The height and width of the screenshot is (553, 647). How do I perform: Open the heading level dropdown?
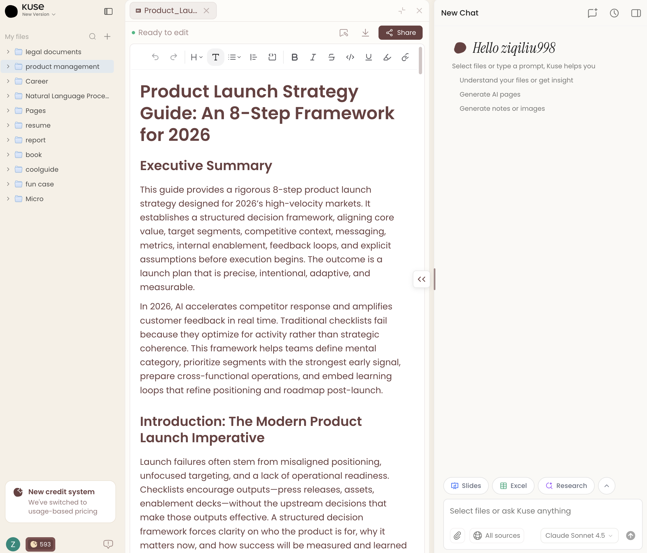coord(196,57)
